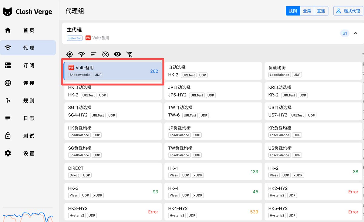Select US自动选择 proxy card
Viewport: 364px width, 222px height.
313,111
